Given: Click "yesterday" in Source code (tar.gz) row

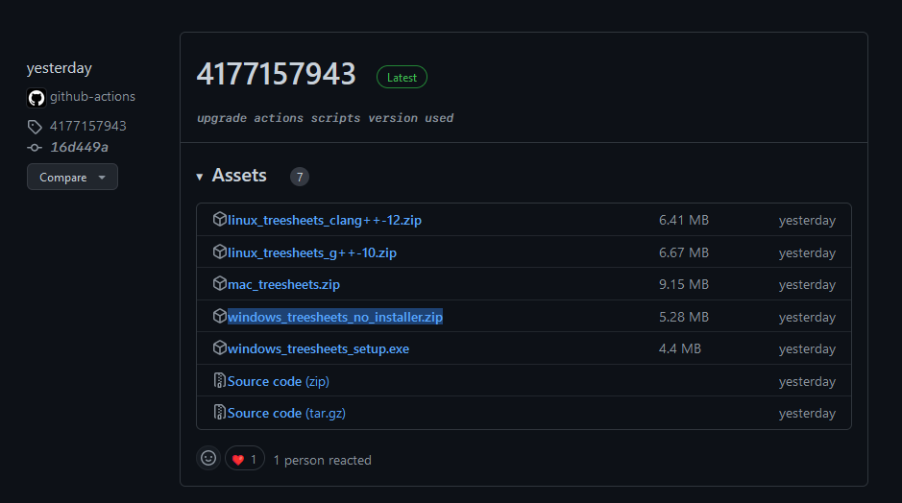Looking at the screenshot, I should pyautogui.click(x=807, y=414).
